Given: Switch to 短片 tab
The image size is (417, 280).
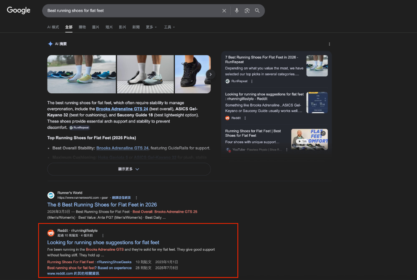Looking at the screenshot, I should (x=109, y=27).
